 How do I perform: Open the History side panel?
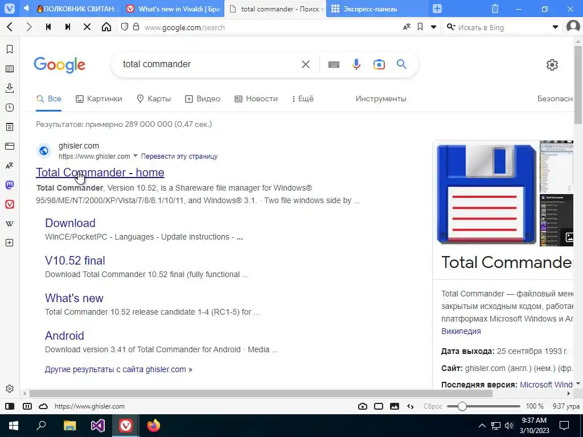(10, 108)
